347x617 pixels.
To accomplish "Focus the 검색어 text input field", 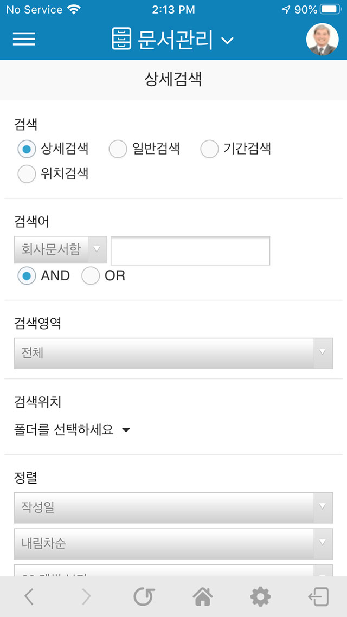I will coord(190,250).
